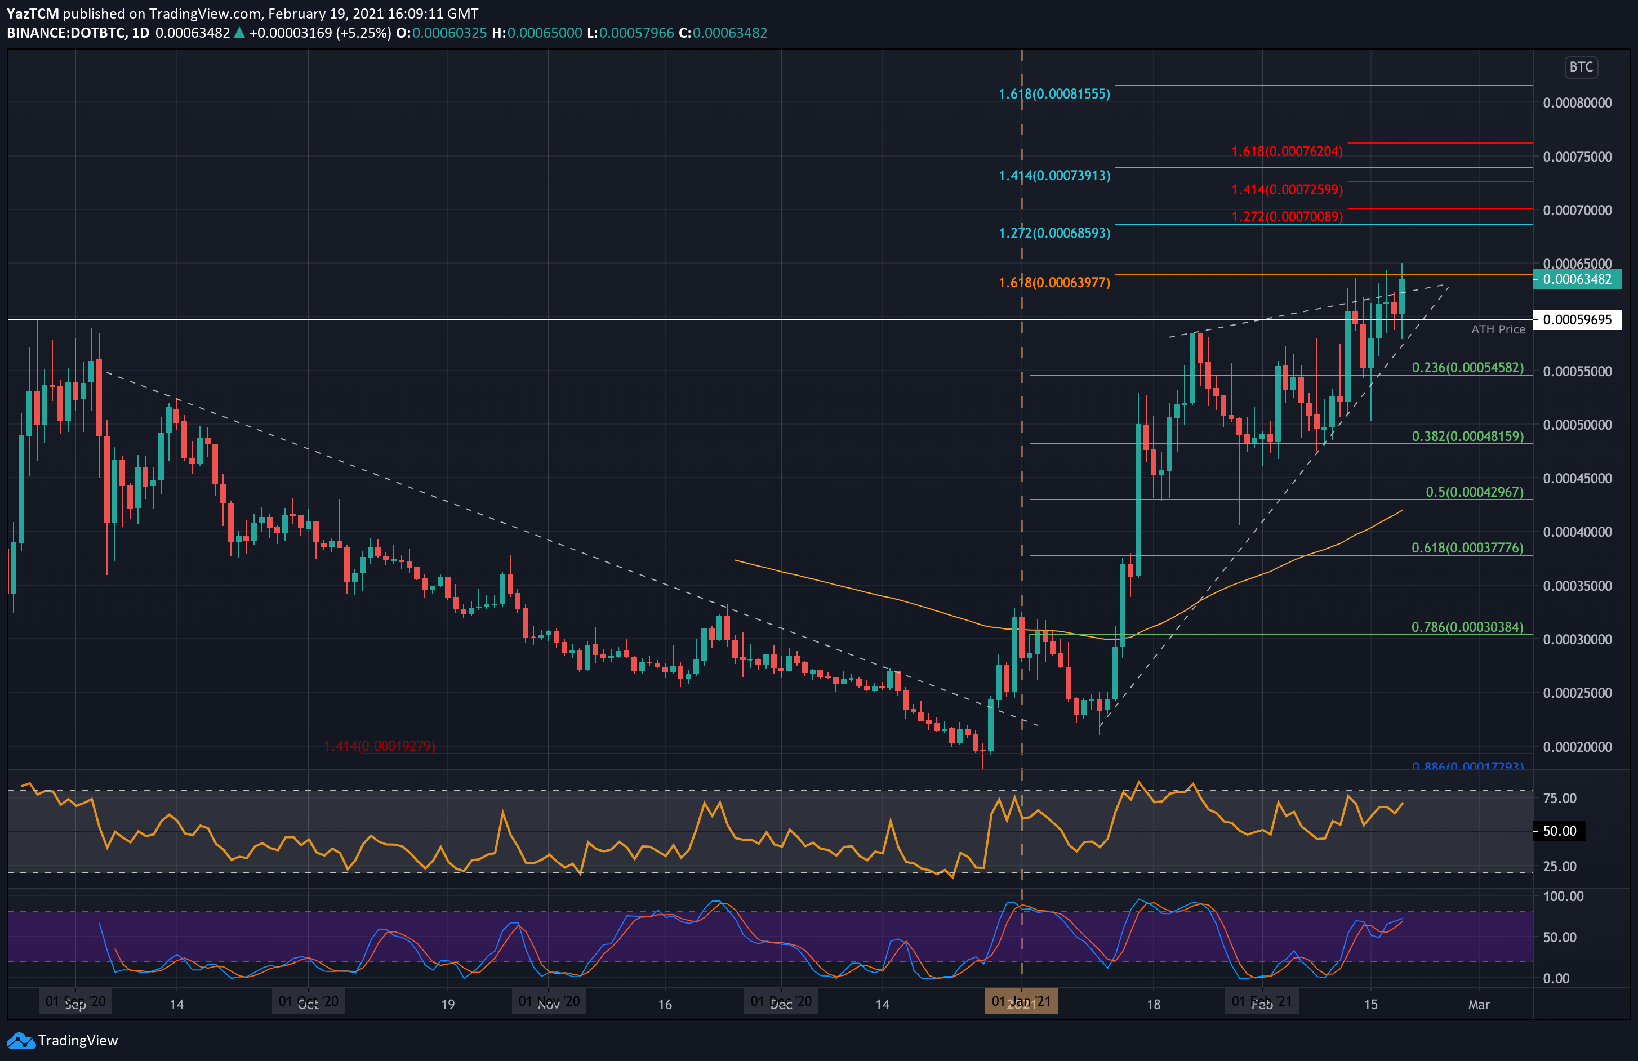The image size is (1638, 1061).
Task: Click the orange 1.618(0.00063977) level label
Action: point(1054,283)
